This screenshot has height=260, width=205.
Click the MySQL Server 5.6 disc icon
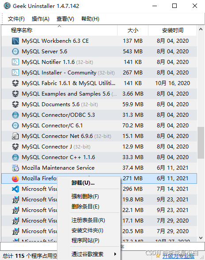coord(15,52)
